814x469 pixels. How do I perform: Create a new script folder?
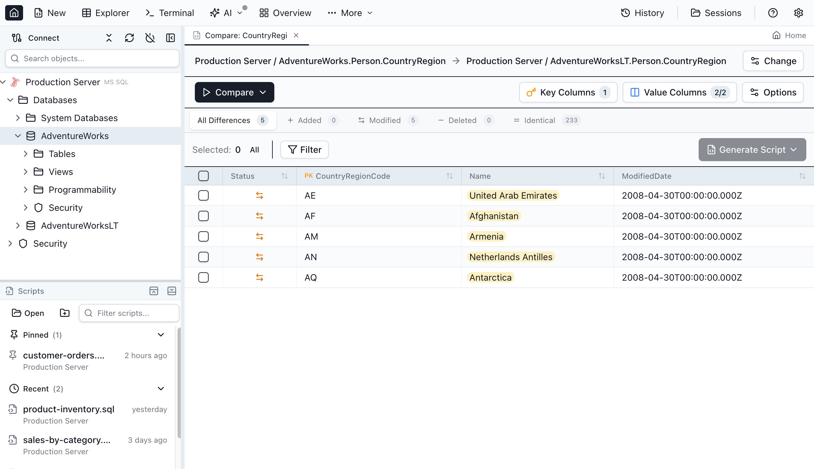[64, 313]
